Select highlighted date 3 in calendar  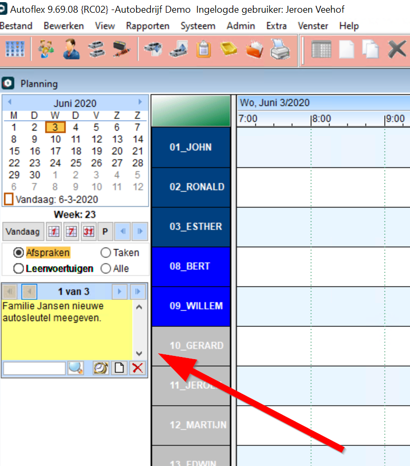(55, 127)
